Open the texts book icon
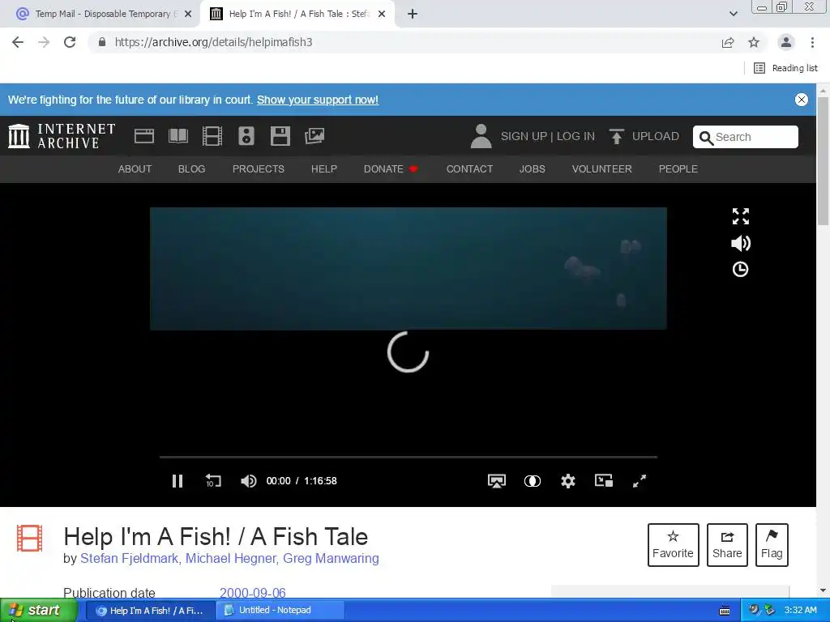This screenshot has width=830, height=622. pyautogui.click(x=178, y=136)
